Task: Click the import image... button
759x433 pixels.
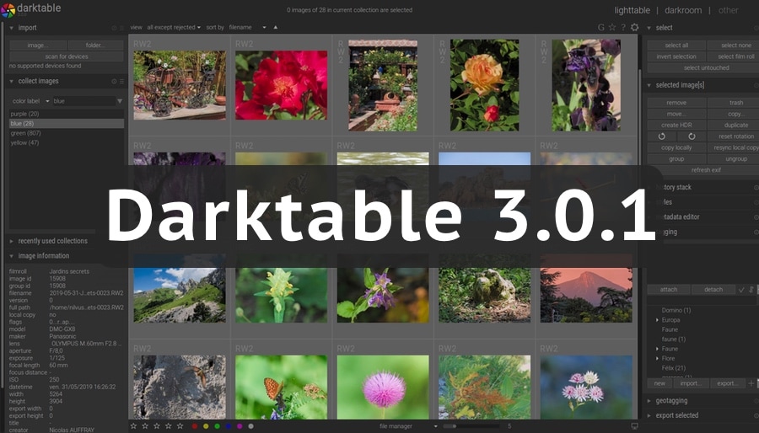Action: [38, 45]
